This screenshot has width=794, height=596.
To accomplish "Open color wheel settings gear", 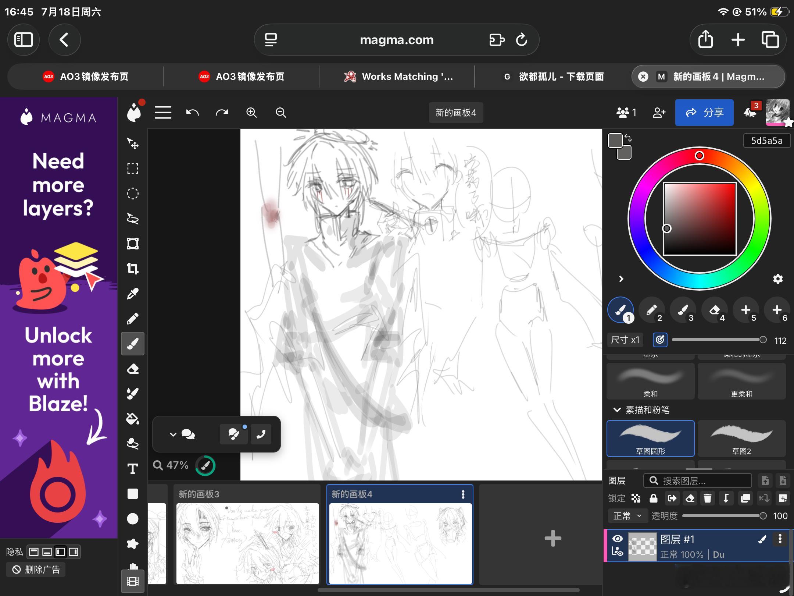I will coord(778,279).
